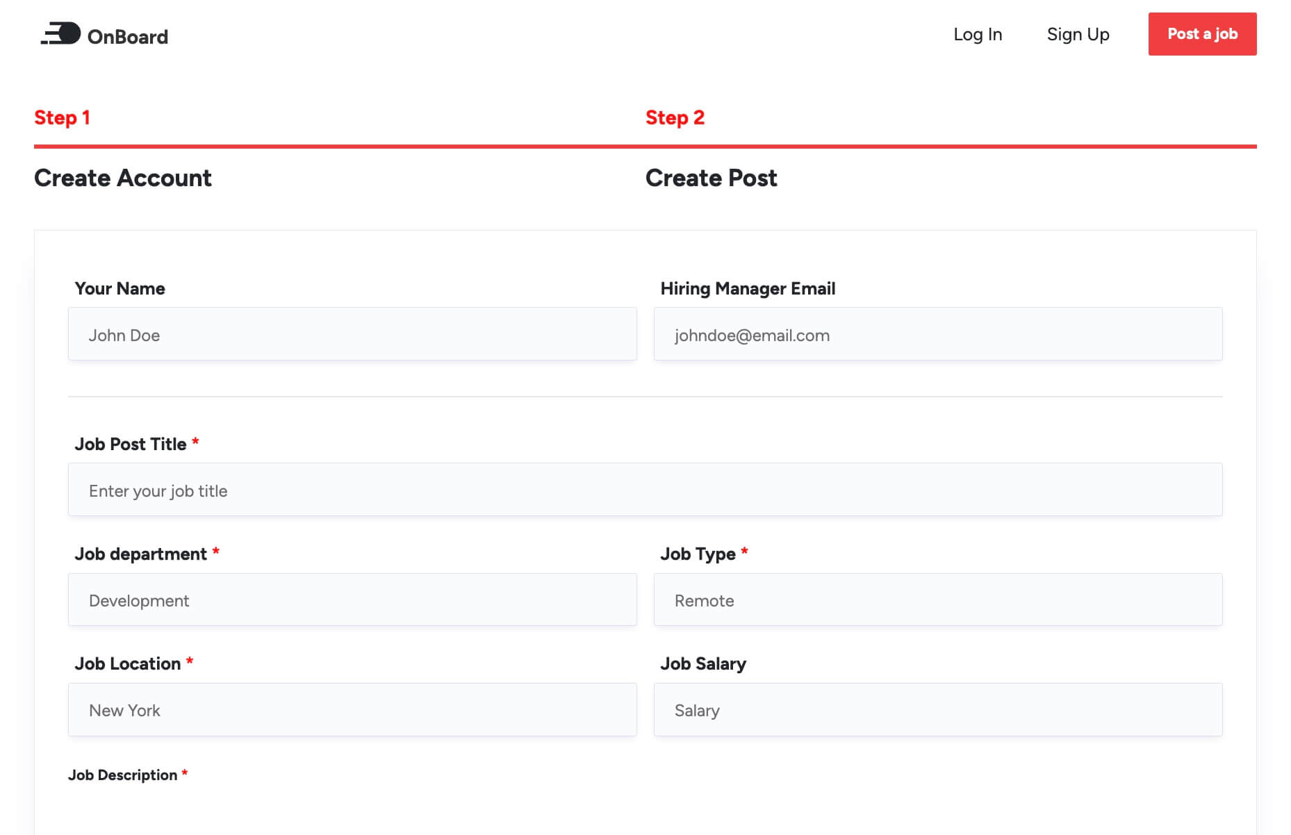This screenshot has width=1291, height=835.
Task: Click the Create Post heading
Action: point(711,178)
